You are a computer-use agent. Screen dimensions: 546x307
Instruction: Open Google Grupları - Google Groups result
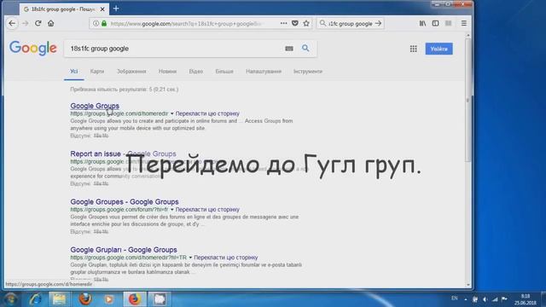pyautogui.click(x=124, y=250)
